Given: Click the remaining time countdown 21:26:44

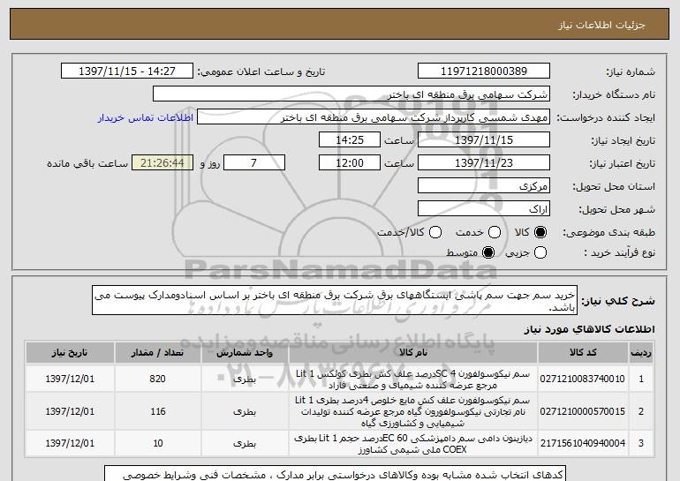Looking at the screenshot, I should coord(162,163).
